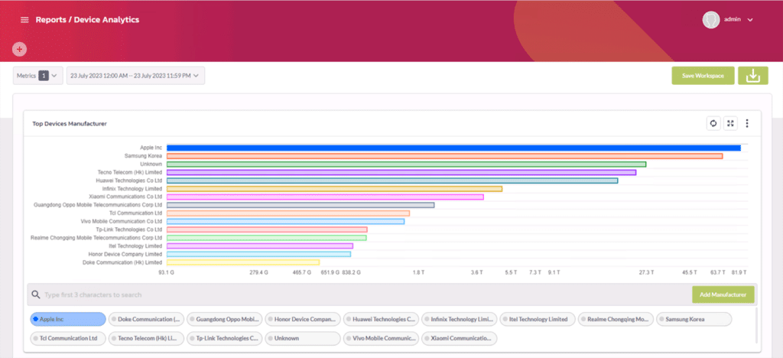Click the '93.1 G' axis value

[166, 272]
